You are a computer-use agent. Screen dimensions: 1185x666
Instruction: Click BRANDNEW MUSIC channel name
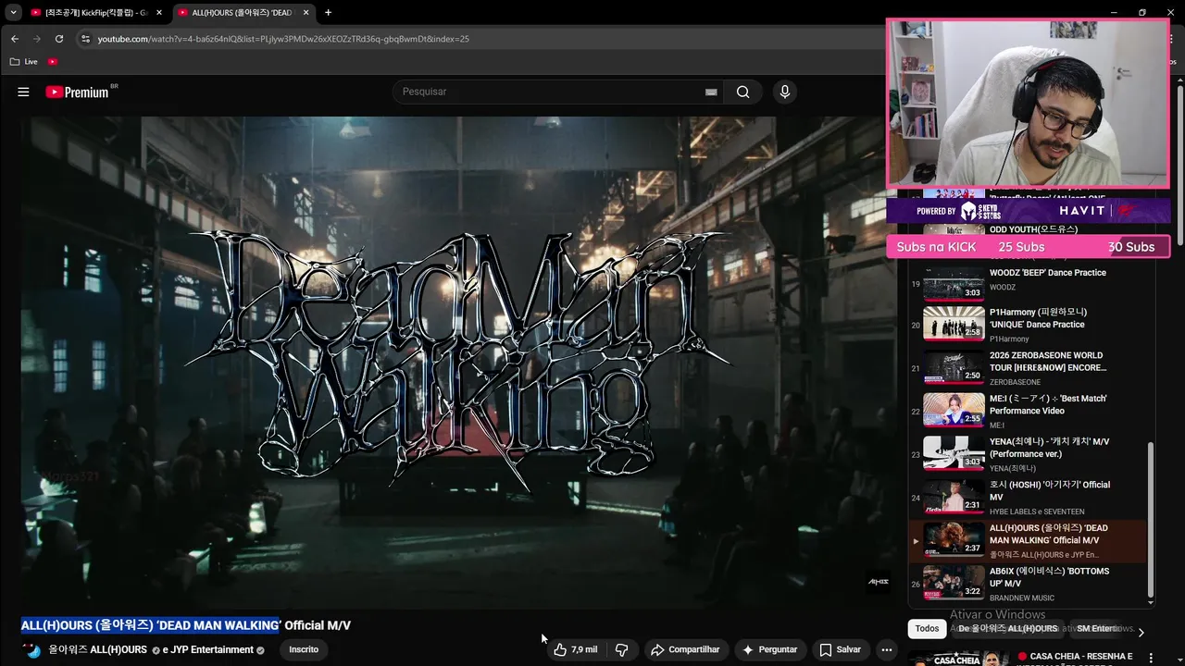pyautogui.click(x=1022, y=598)
